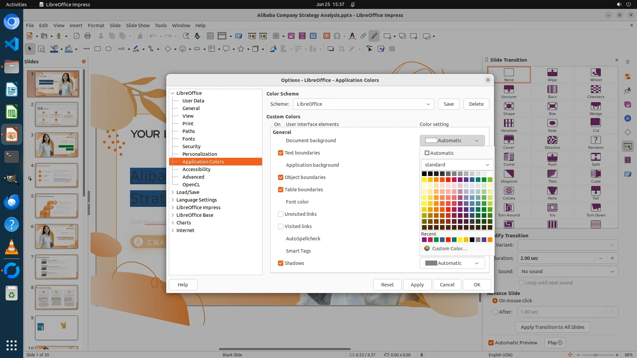Click the Reset button
The height and width of the screenshot is (358, 637).
click(387, 285)
